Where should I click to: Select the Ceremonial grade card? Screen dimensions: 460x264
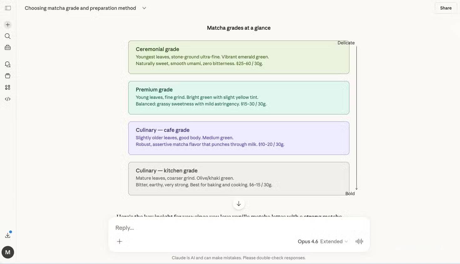pos(238,57)
